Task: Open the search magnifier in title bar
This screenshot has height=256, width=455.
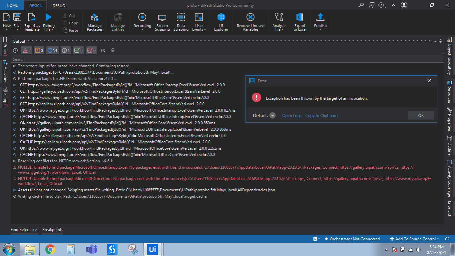Action: (361, 5)
